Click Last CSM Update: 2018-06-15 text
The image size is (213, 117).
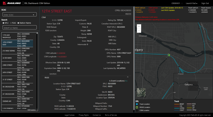tap(172, 8)
